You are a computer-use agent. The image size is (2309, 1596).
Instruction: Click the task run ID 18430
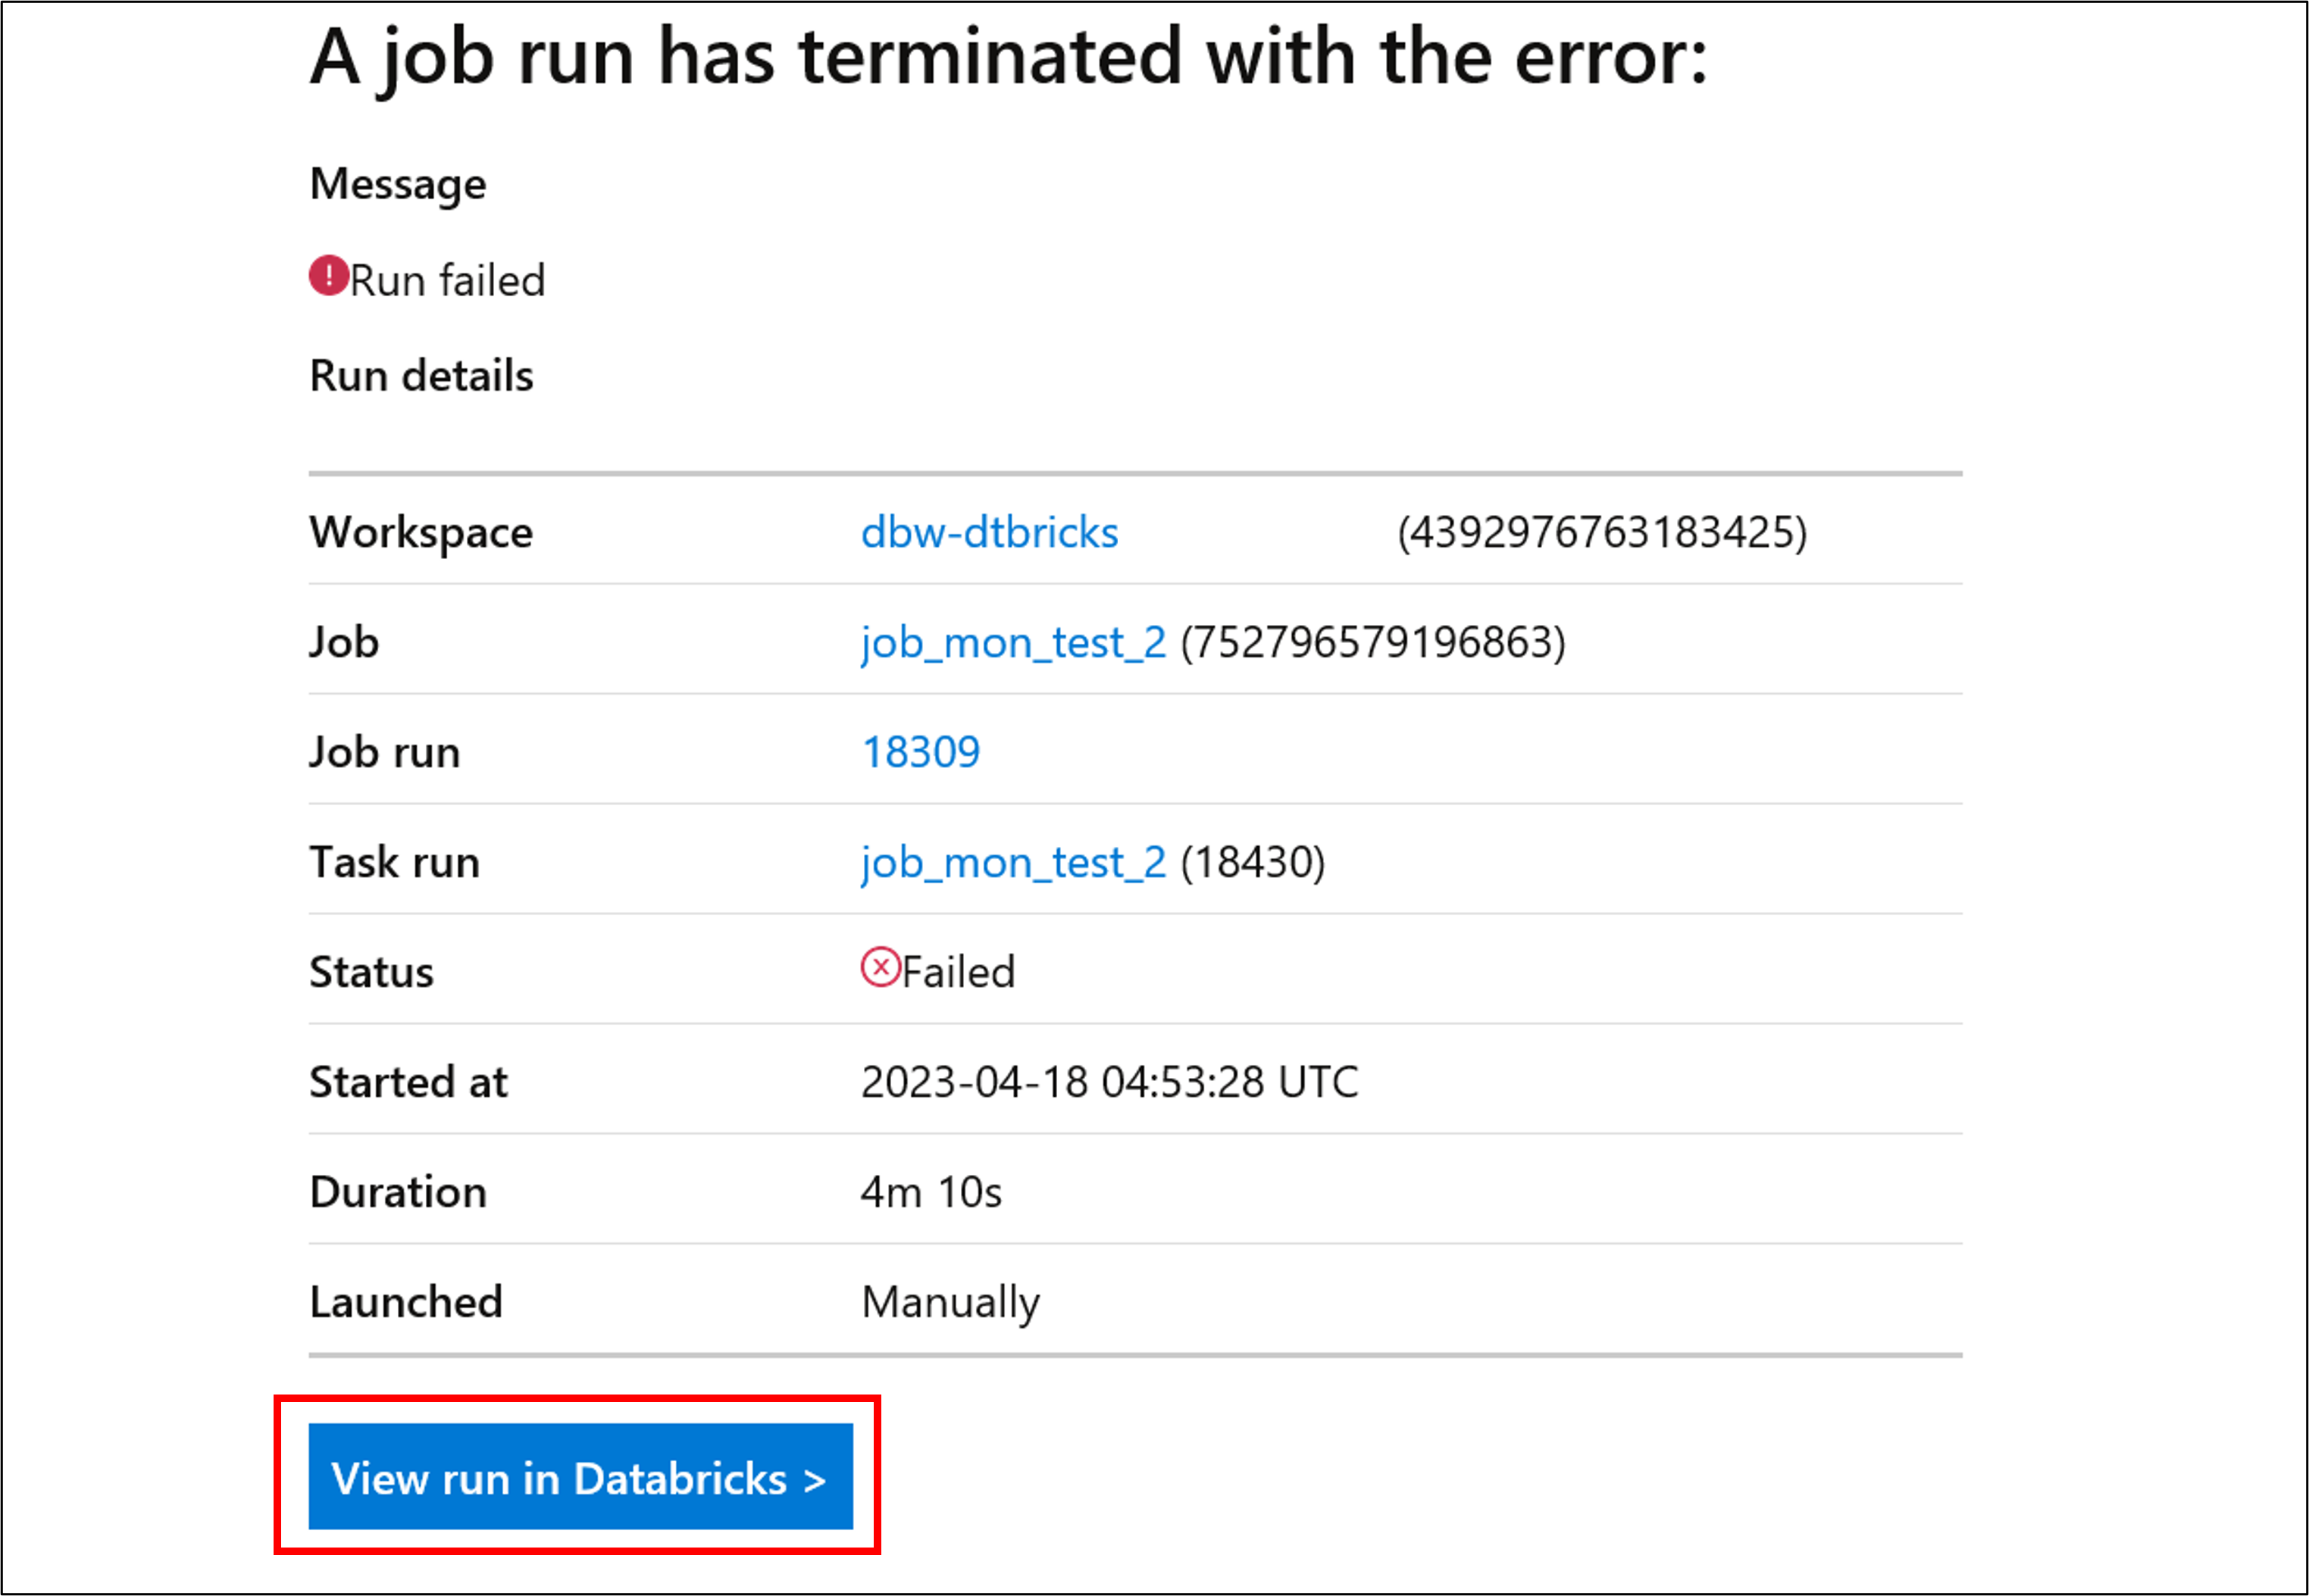tap(1253, 862)
